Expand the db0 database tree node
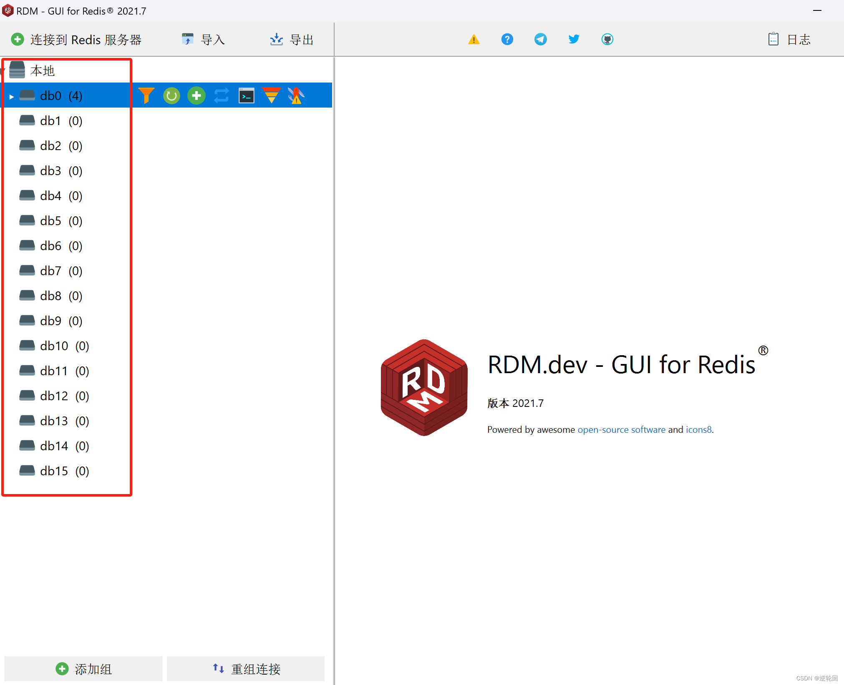Image resolution: width=844 pixels, height=685 pixels. coord(11,95)
